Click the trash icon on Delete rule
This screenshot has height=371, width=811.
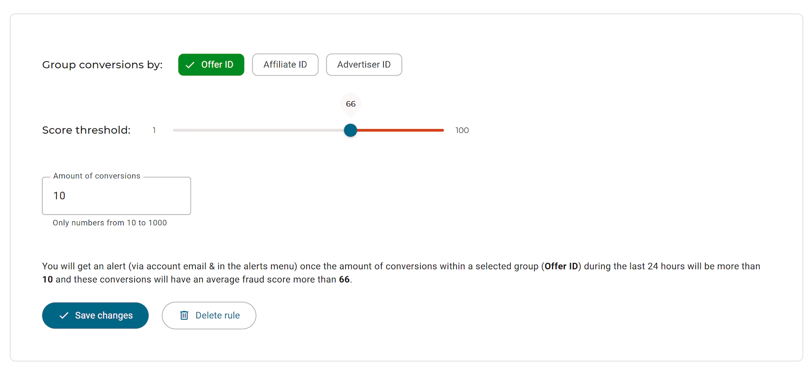coord(184,315)
